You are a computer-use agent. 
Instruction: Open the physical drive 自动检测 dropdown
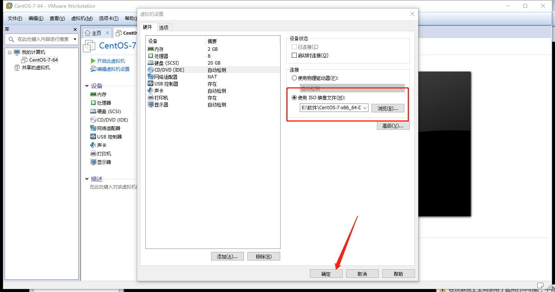tap(401, 88)
